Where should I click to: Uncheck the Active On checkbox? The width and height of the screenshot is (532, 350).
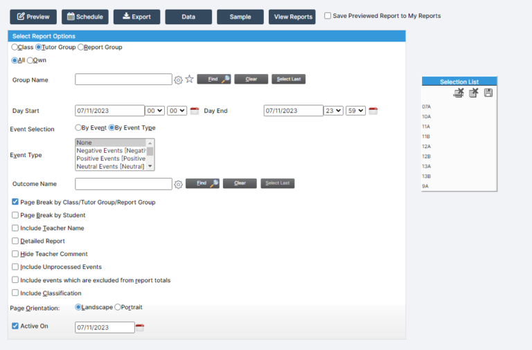pyautogui.click(x=15, y=326)
